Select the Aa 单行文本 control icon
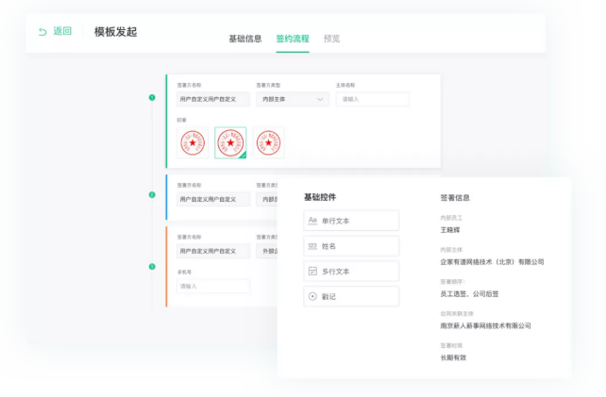Screen dimensions: 606x397 tap(312, 221)
